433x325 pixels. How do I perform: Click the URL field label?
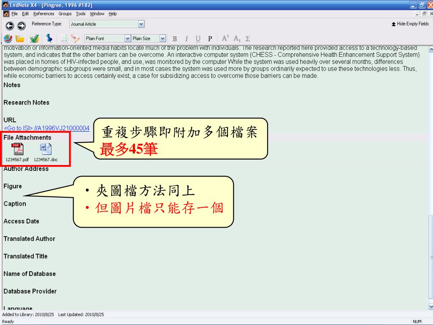click(10, 120)
